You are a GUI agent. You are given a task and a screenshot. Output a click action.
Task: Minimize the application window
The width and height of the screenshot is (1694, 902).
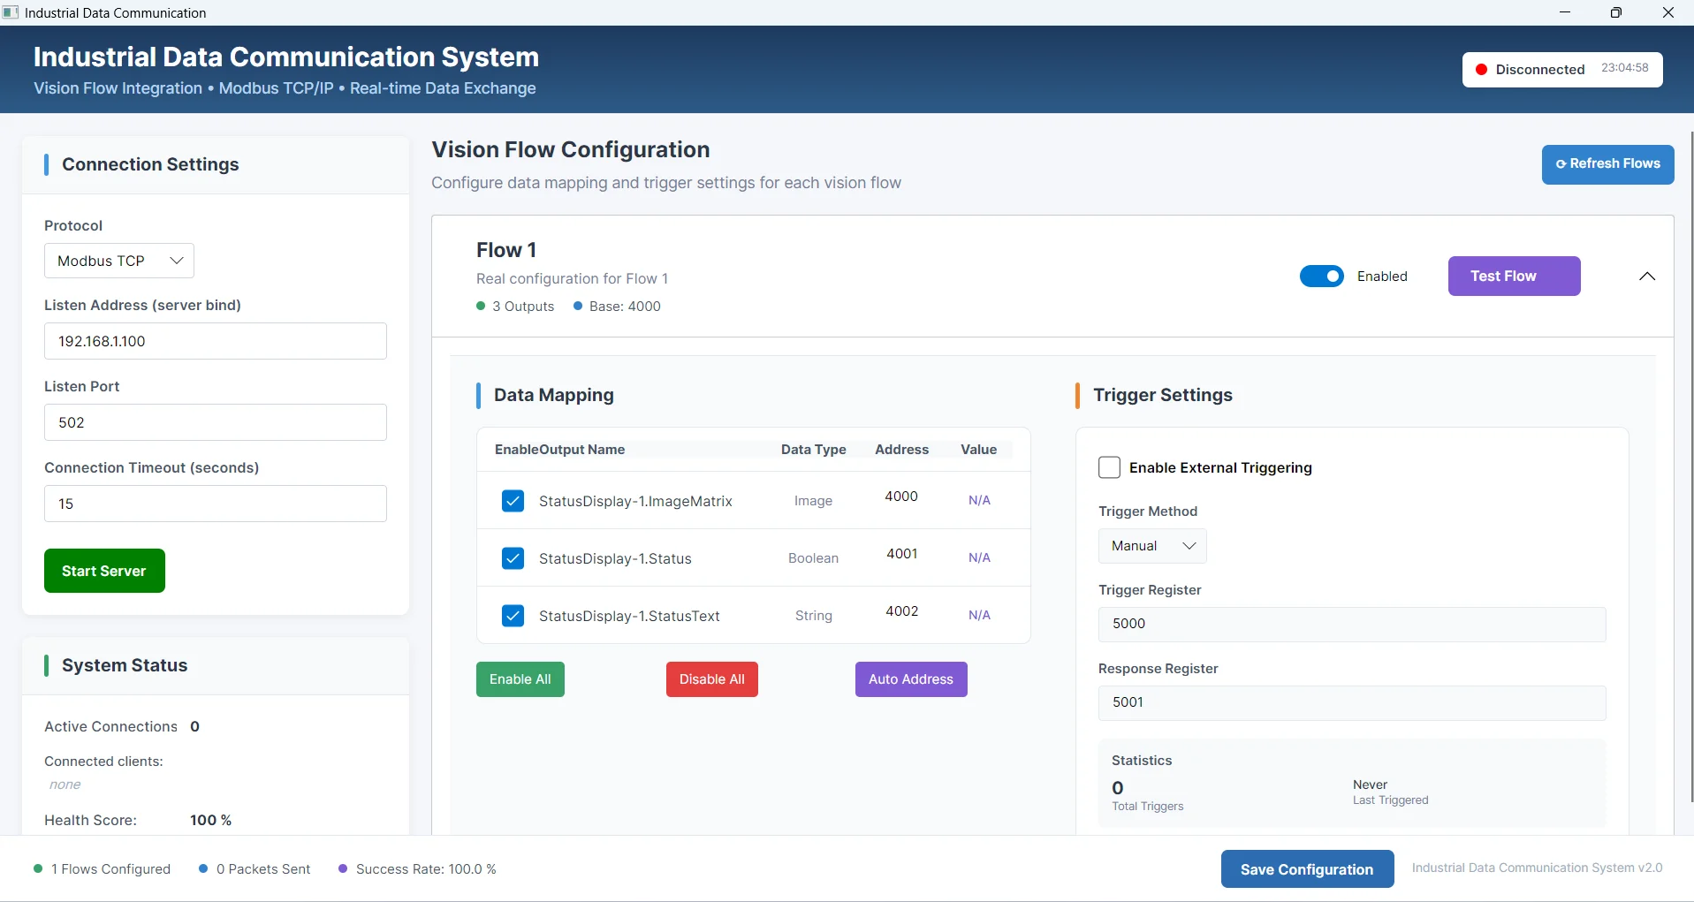(x=1565, y=12)
